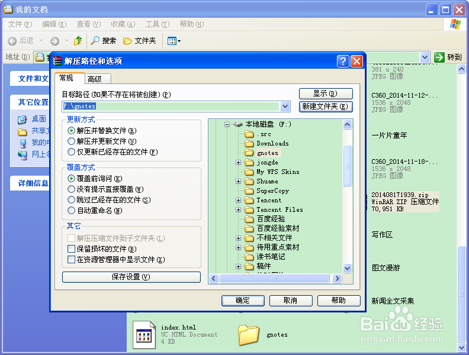This screenshot has width=469, height=355.
Task: Open the 帮助(H) menu in Explorer
Action: [x=192, y=24]
